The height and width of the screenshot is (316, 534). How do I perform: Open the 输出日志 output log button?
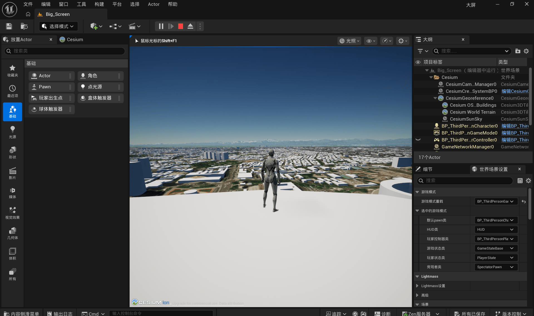pyautogui.click(x=60, y=313)
